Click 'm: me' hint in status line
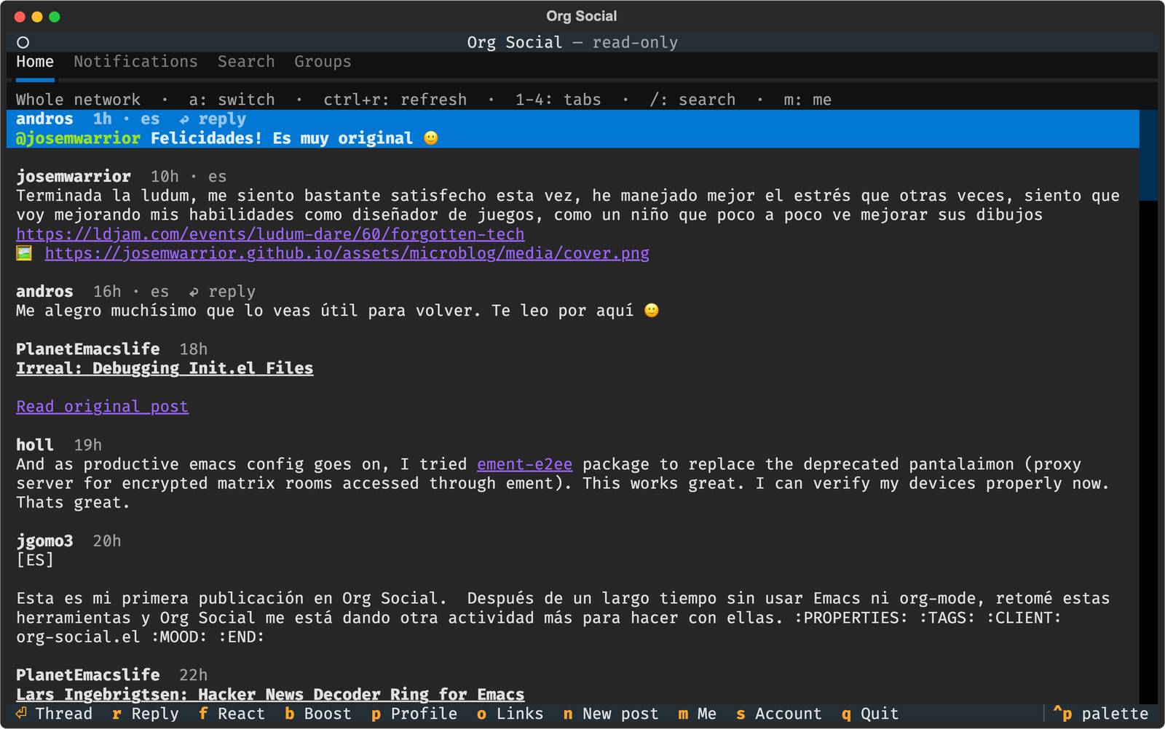The height and width of the screenshot is (729, 1165). [807, 100]
